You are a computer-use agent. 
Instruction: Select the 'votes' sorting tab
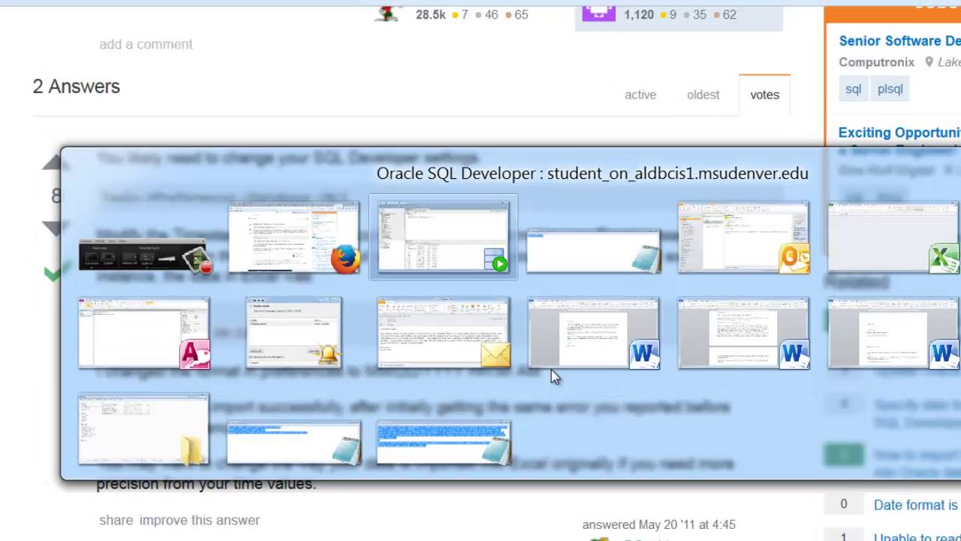point(764,95)
